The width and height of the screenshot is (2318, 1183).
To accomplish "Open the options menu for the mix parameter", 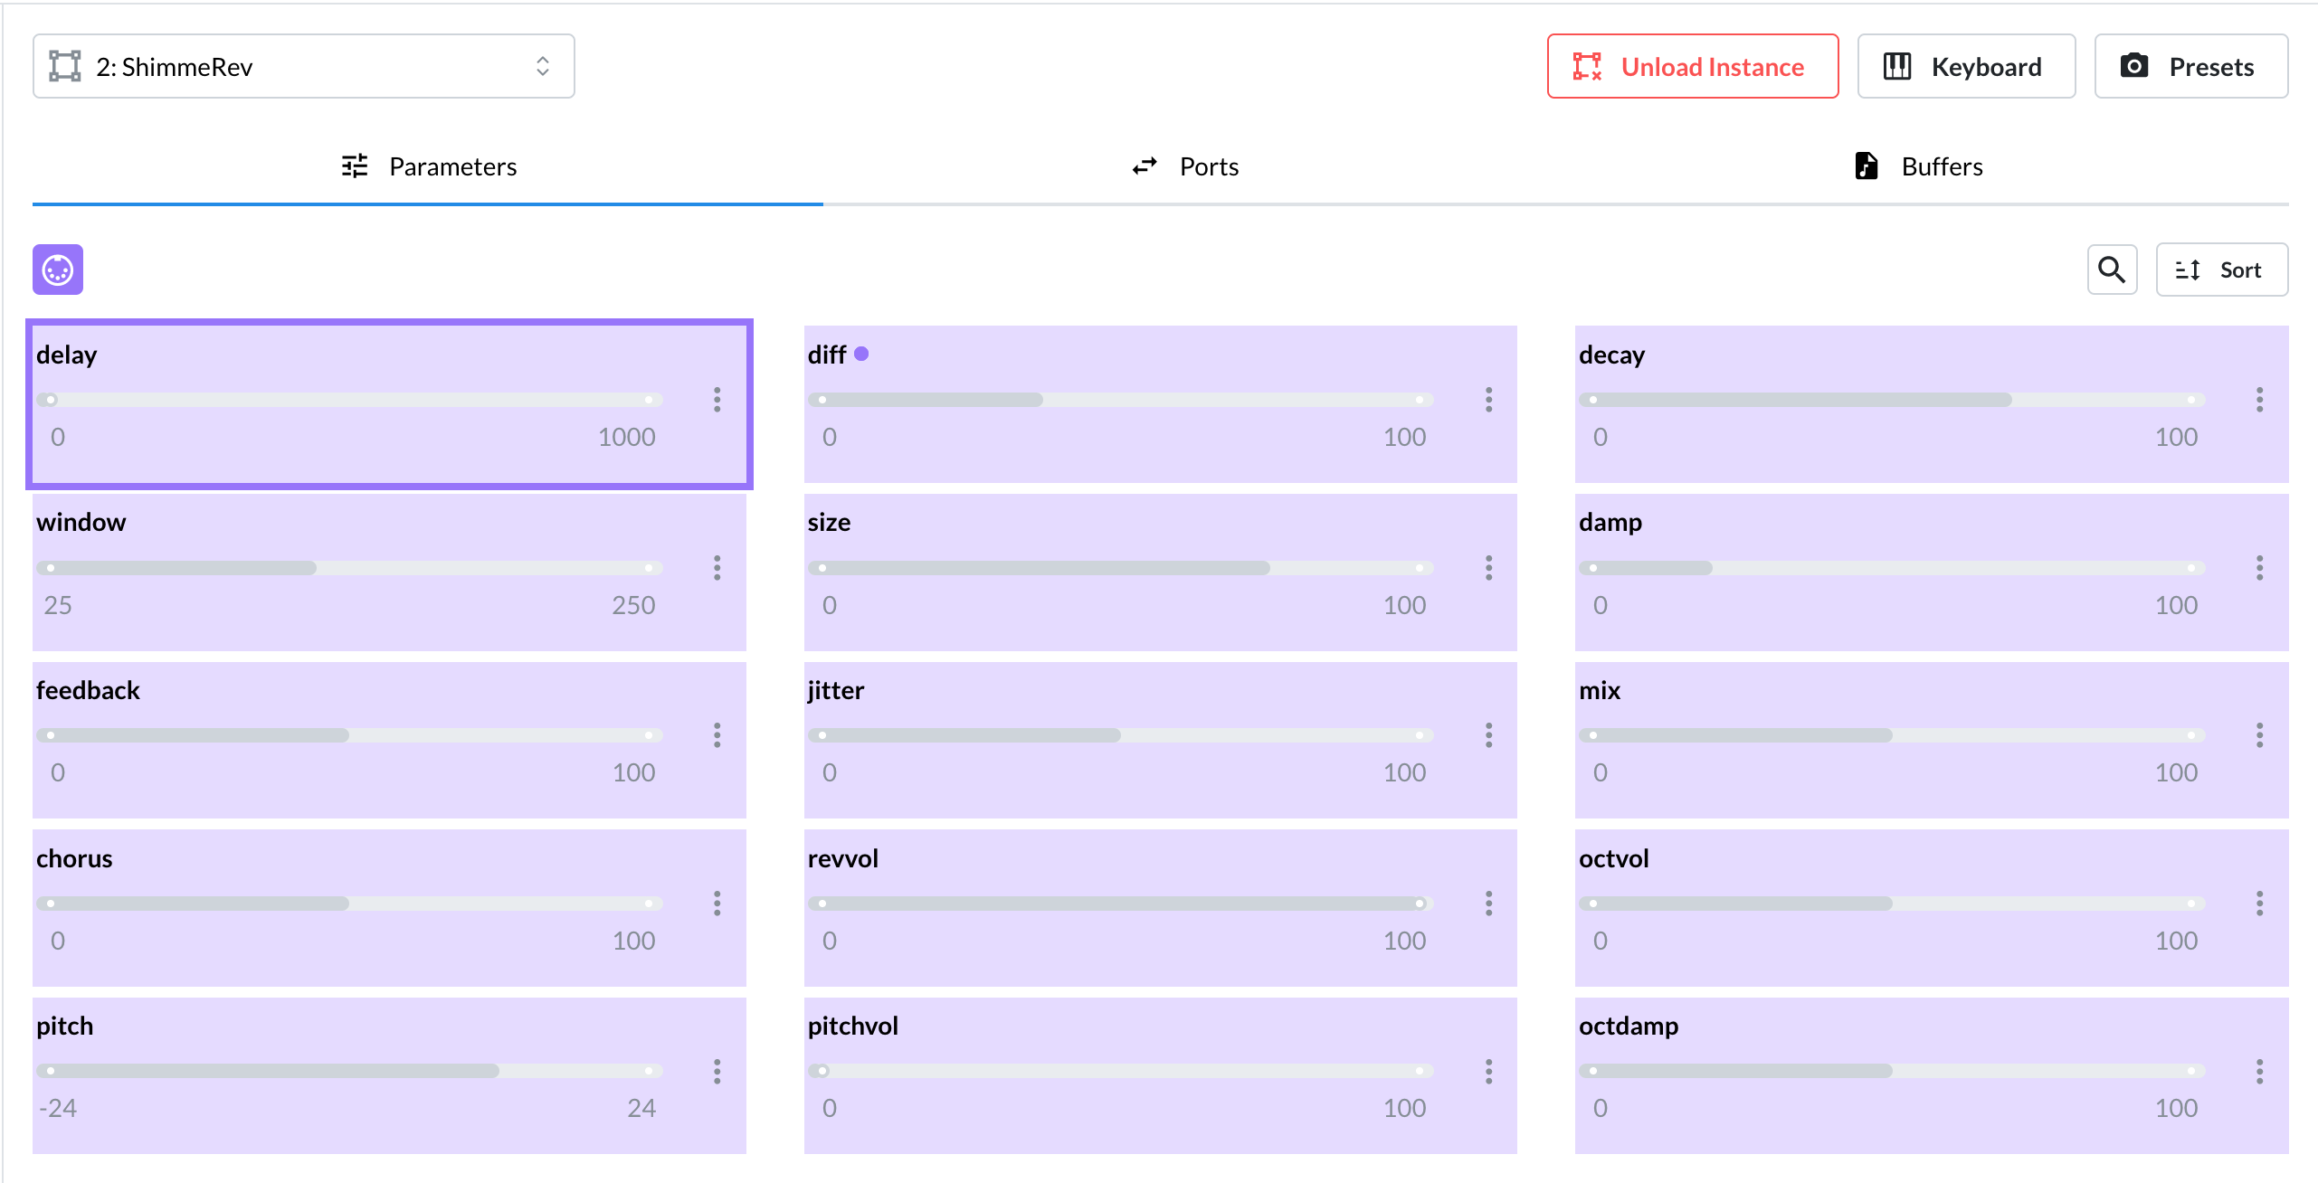I will (2259, 736).
